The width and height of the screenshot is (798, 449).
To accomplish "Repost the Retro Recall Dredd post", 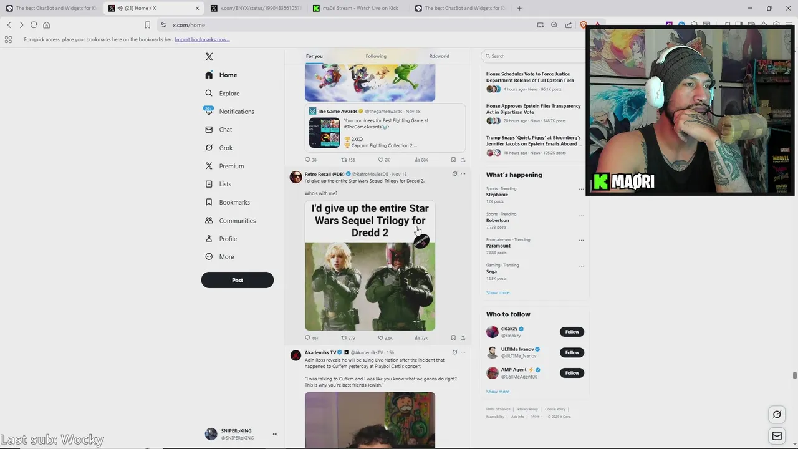I will pyautogui.click(x=348, y=338).
